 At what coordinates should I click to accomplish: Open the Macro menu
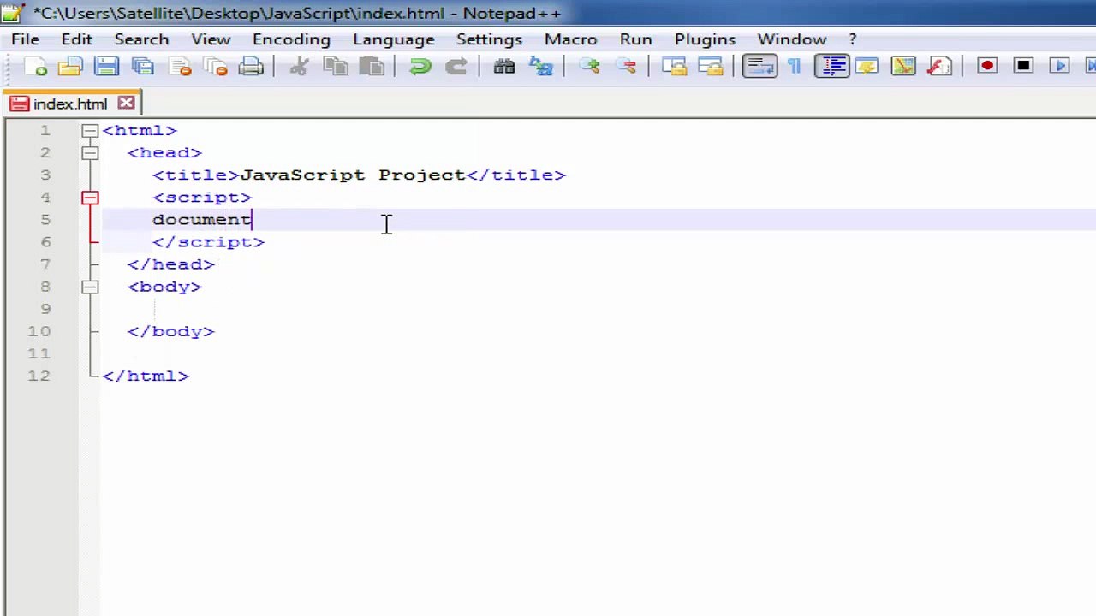point(570,39)
